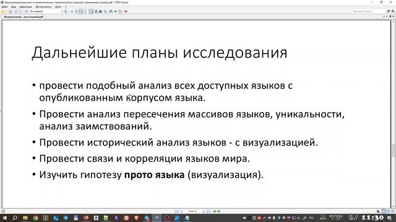Click the open file folder icon
396x222 pixels.
click(3, 11)
